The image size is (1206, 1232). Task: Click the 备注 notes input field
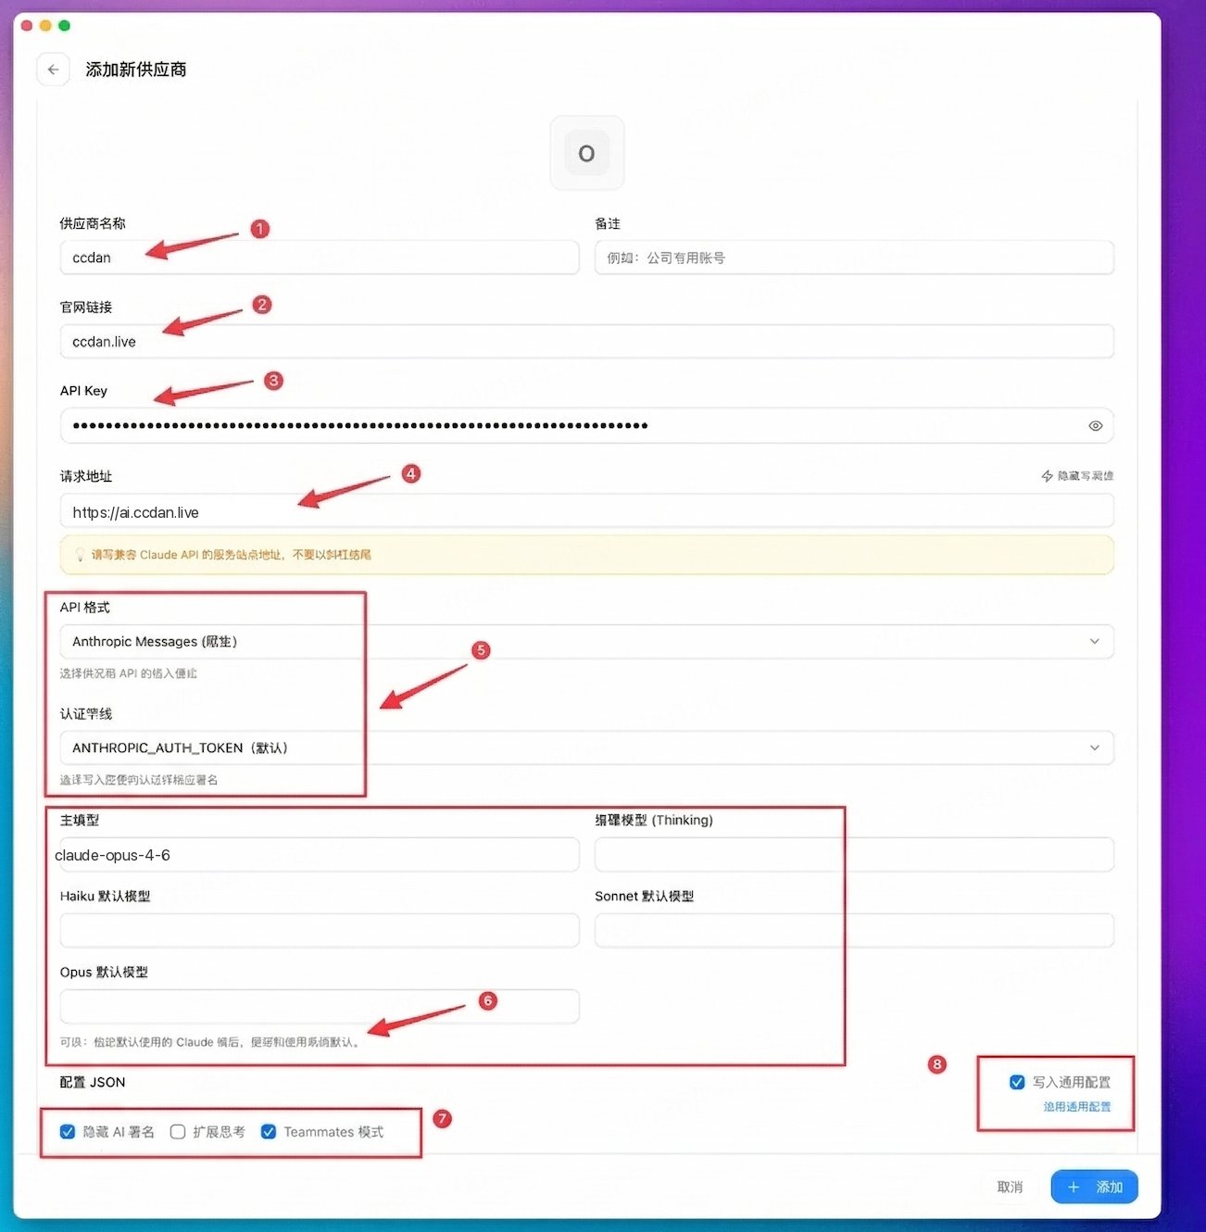click(853, 258)
